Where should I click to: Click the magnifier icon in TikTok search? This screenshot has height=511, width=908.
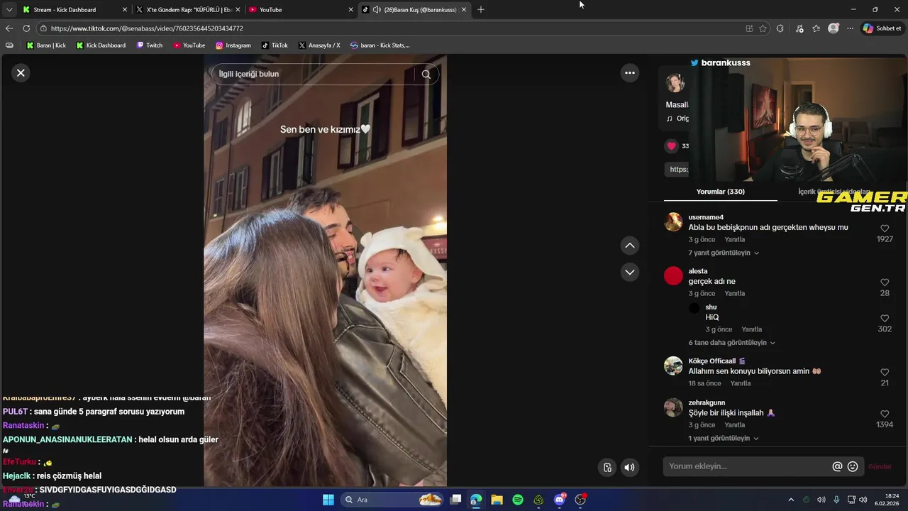426,74
